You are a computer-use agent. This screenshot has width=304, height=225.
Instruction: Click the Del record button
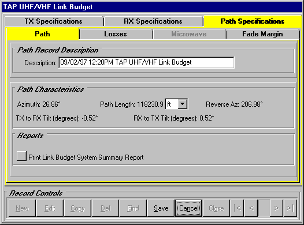(x=105, y=208)
